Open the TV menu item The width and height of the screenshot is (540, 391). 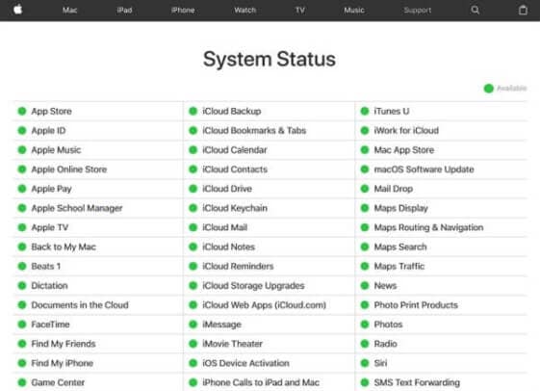click(300, 10)
